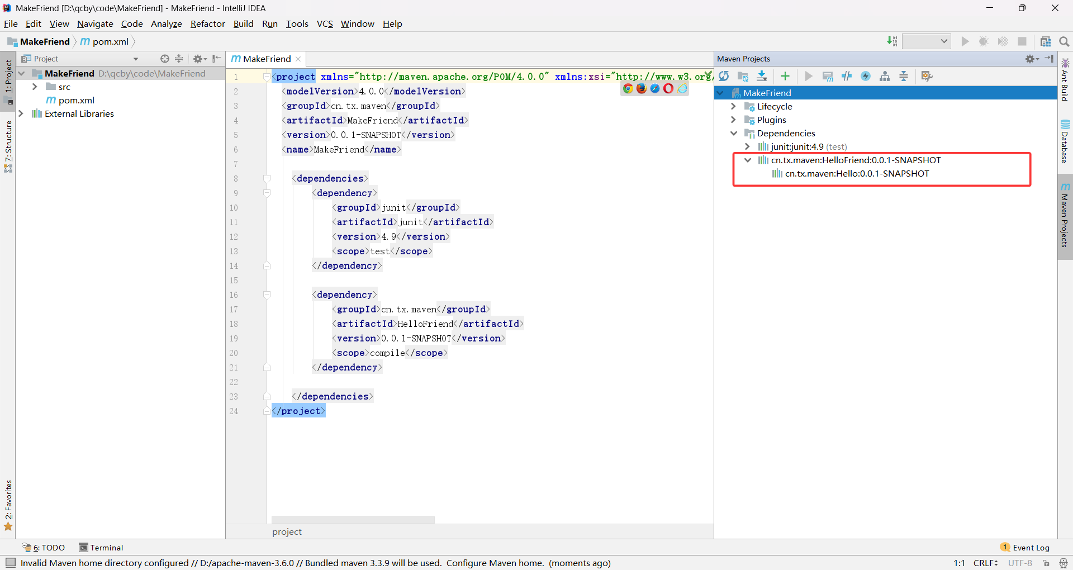1073x570 pixels.
Task: Open the Refactor menu
Action: [207, 23]
